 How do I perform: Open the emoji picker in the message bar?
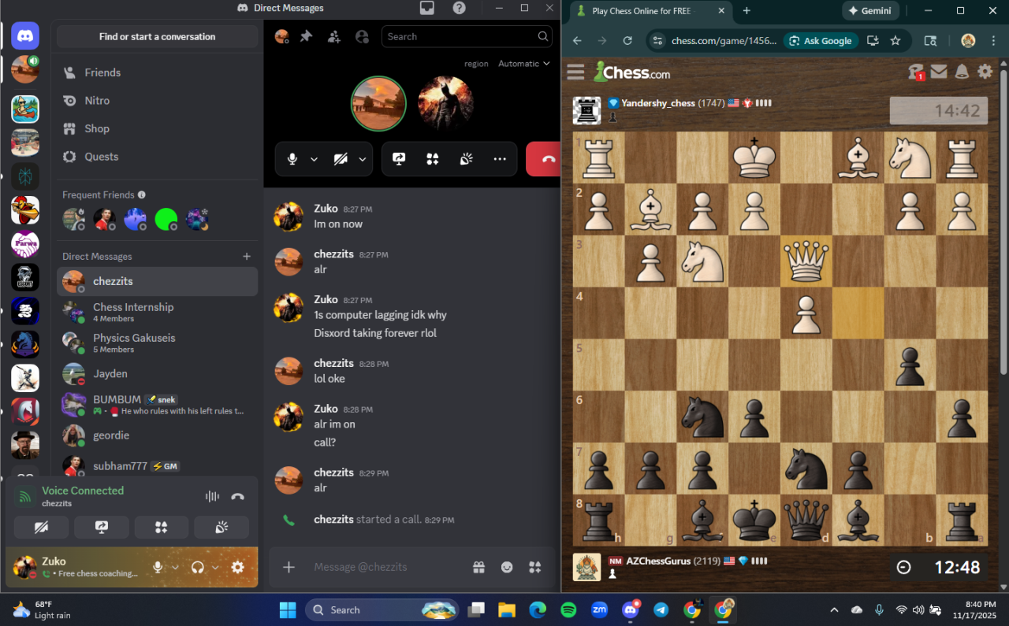[x=507, y=567]
